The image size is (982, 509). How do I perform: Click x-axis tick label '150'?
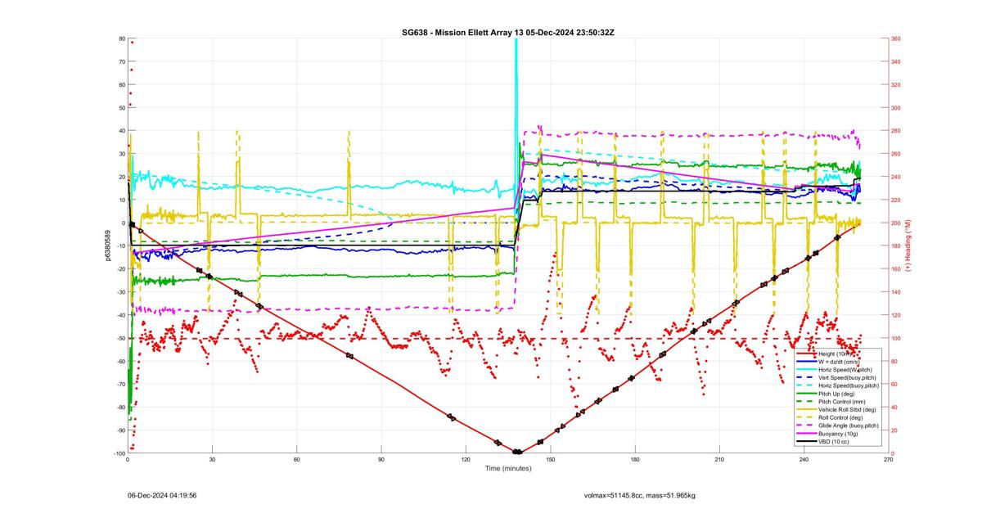[x=551, y=460]
